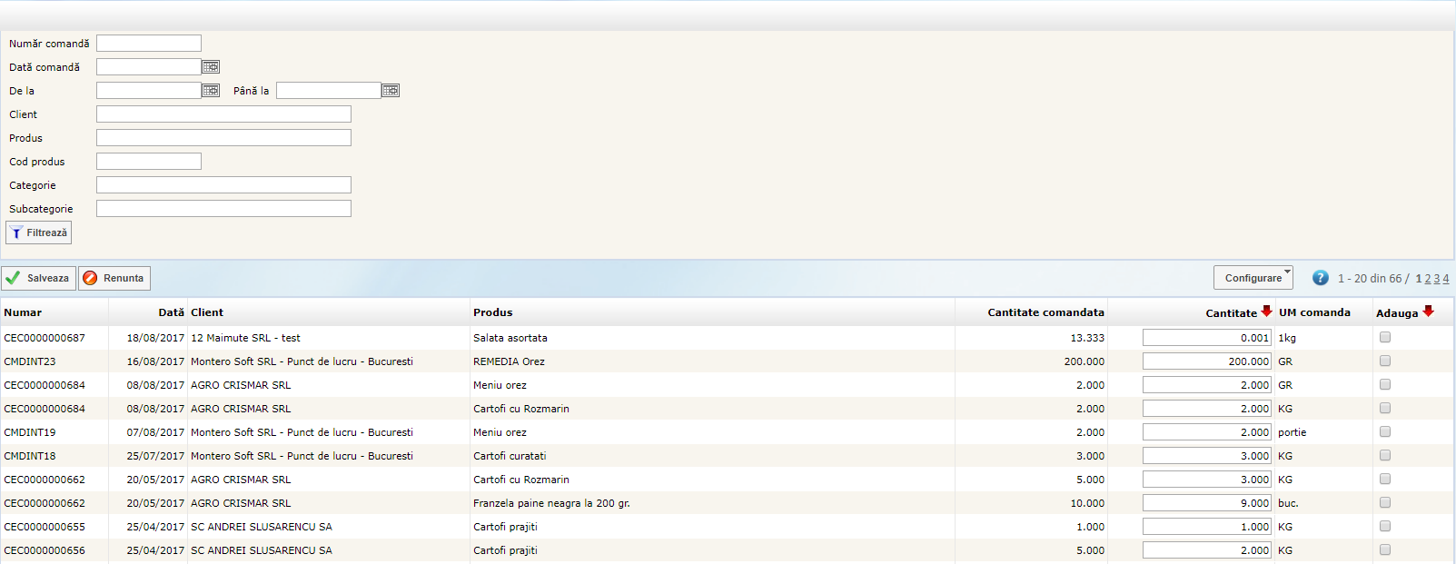Screen dimensions: 1456x564
Task: Click red arrow beside Cantitate column header
Action: [1266, 312]
